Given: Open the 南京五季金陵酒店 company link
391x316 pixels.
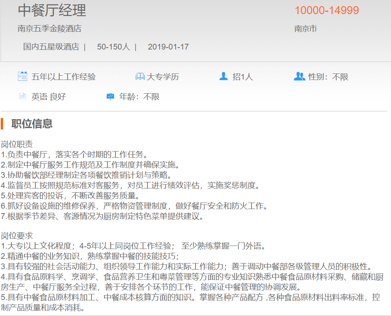Looking at the screenshot, I should (50, 29).
